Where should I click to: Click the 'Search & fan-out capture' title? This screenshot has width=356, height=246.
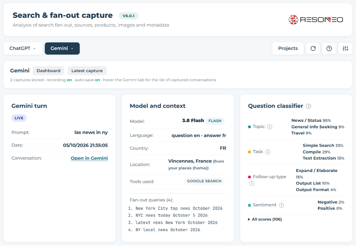[x=63, y=15]
